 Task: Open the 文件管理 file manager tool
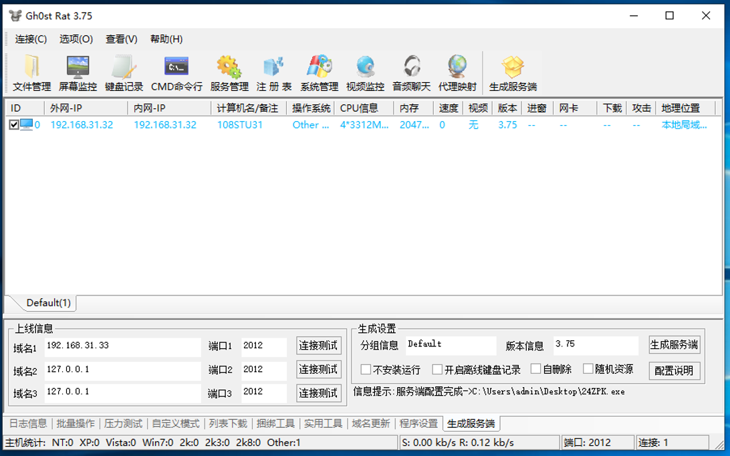pyautogui.click(x=31, y=73)
